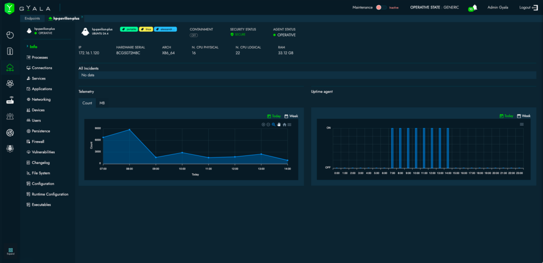Open the Telemetry chart hamburger menu
This screenshot has height=263, width=543.
[x=290, y=125]
